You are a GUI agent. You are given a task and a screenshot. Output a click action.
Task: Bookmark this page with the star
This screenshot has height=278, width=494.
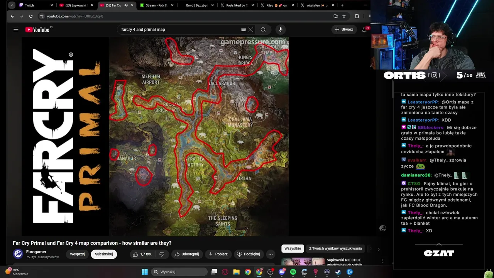tap(344, 16)
